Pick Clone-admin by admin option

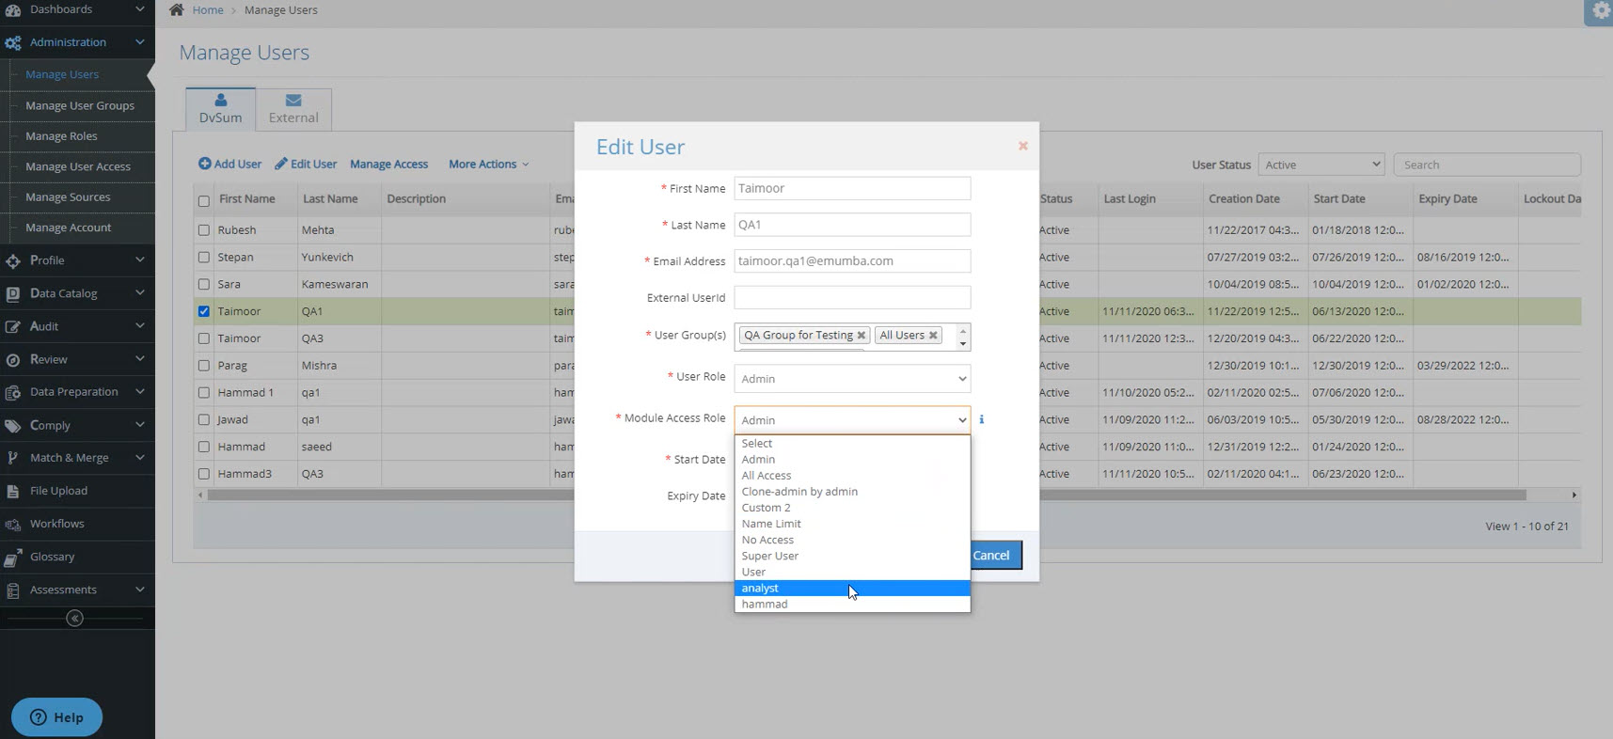(852, 492)
